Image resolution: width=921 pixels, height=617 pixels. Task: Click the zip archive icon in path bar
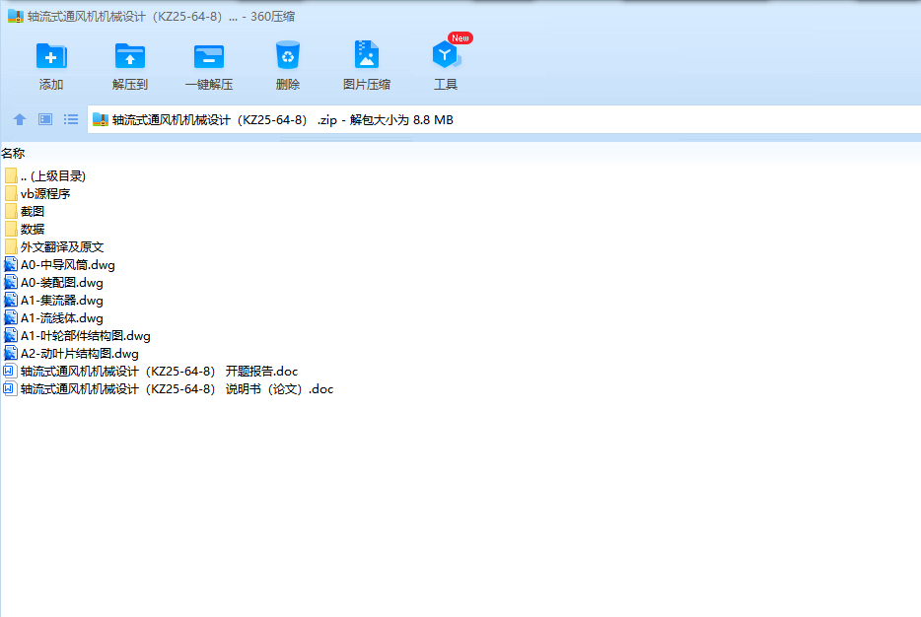coord(101,120)
